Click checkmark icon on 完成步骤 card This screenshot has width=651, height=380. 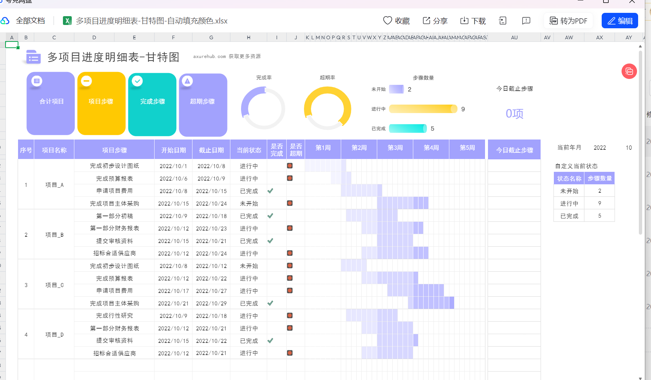137,81
